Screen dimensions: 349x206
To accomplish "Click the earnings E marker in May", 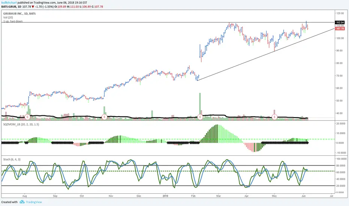I will pos(274,117).
